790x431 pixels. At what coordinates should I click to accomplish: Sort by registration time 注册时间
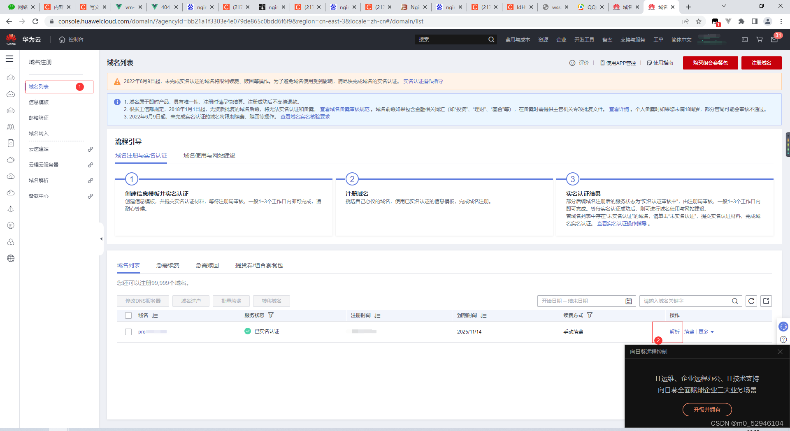377,315
